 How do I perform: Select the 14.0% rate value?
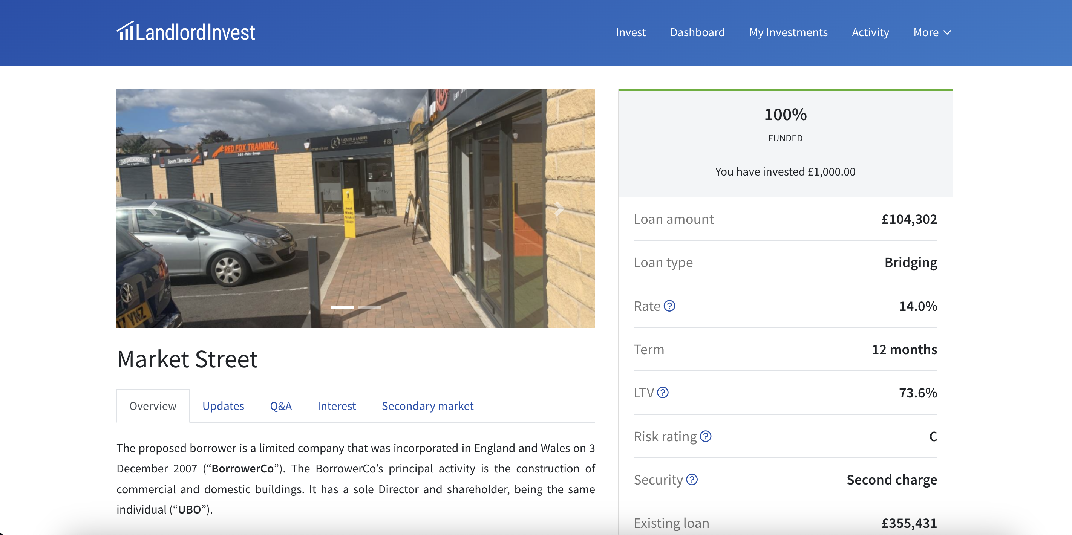click(x=917, y=306)
